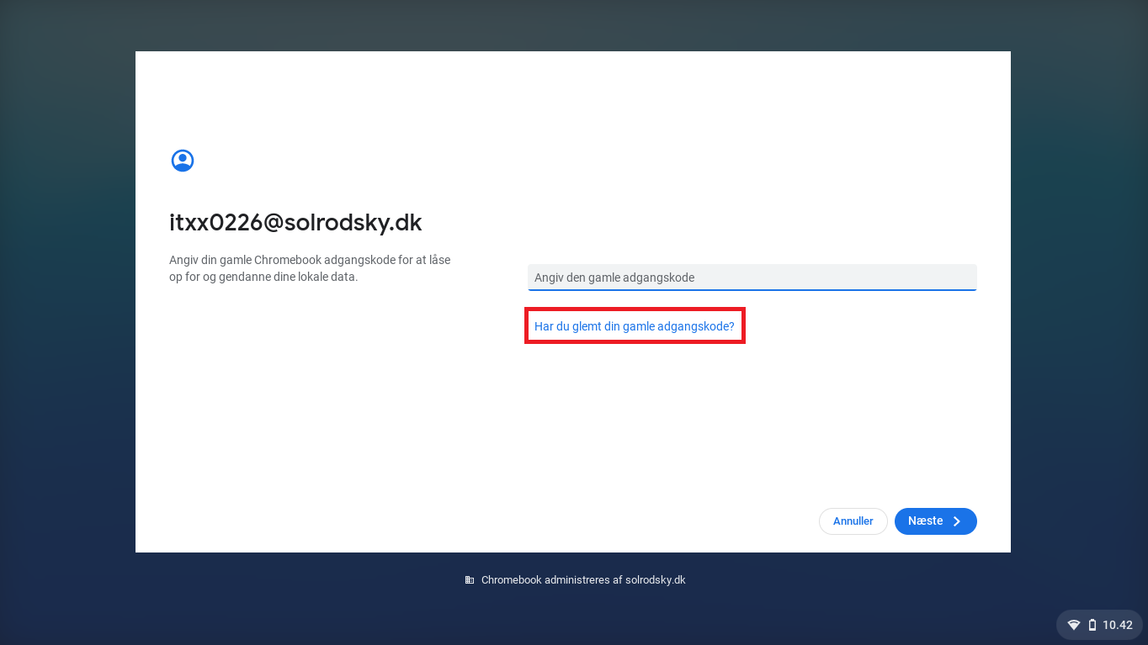Click the itxx0226@solrodsky.dk account heading

pyautogui.click(x=295, y=223)
